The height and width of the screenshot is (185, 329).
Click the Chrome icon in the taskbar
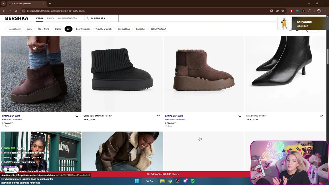tap(170, 181)
